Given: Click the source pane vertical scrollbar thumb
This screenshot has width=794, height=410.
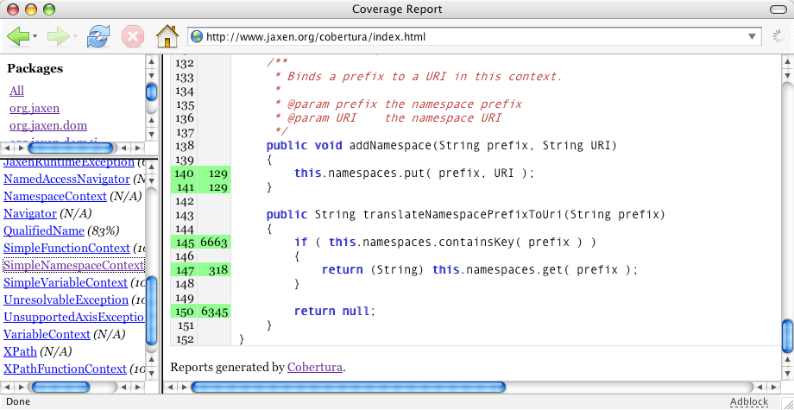Looking at the screenshot, I should [x=786, y=336].
